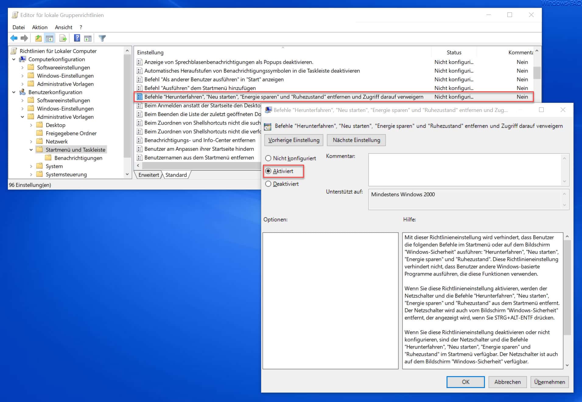The height and width of the screenshot is (402, 582).
Task: Click the Filter funnel toolbar icon
Action: click(102, 38)
